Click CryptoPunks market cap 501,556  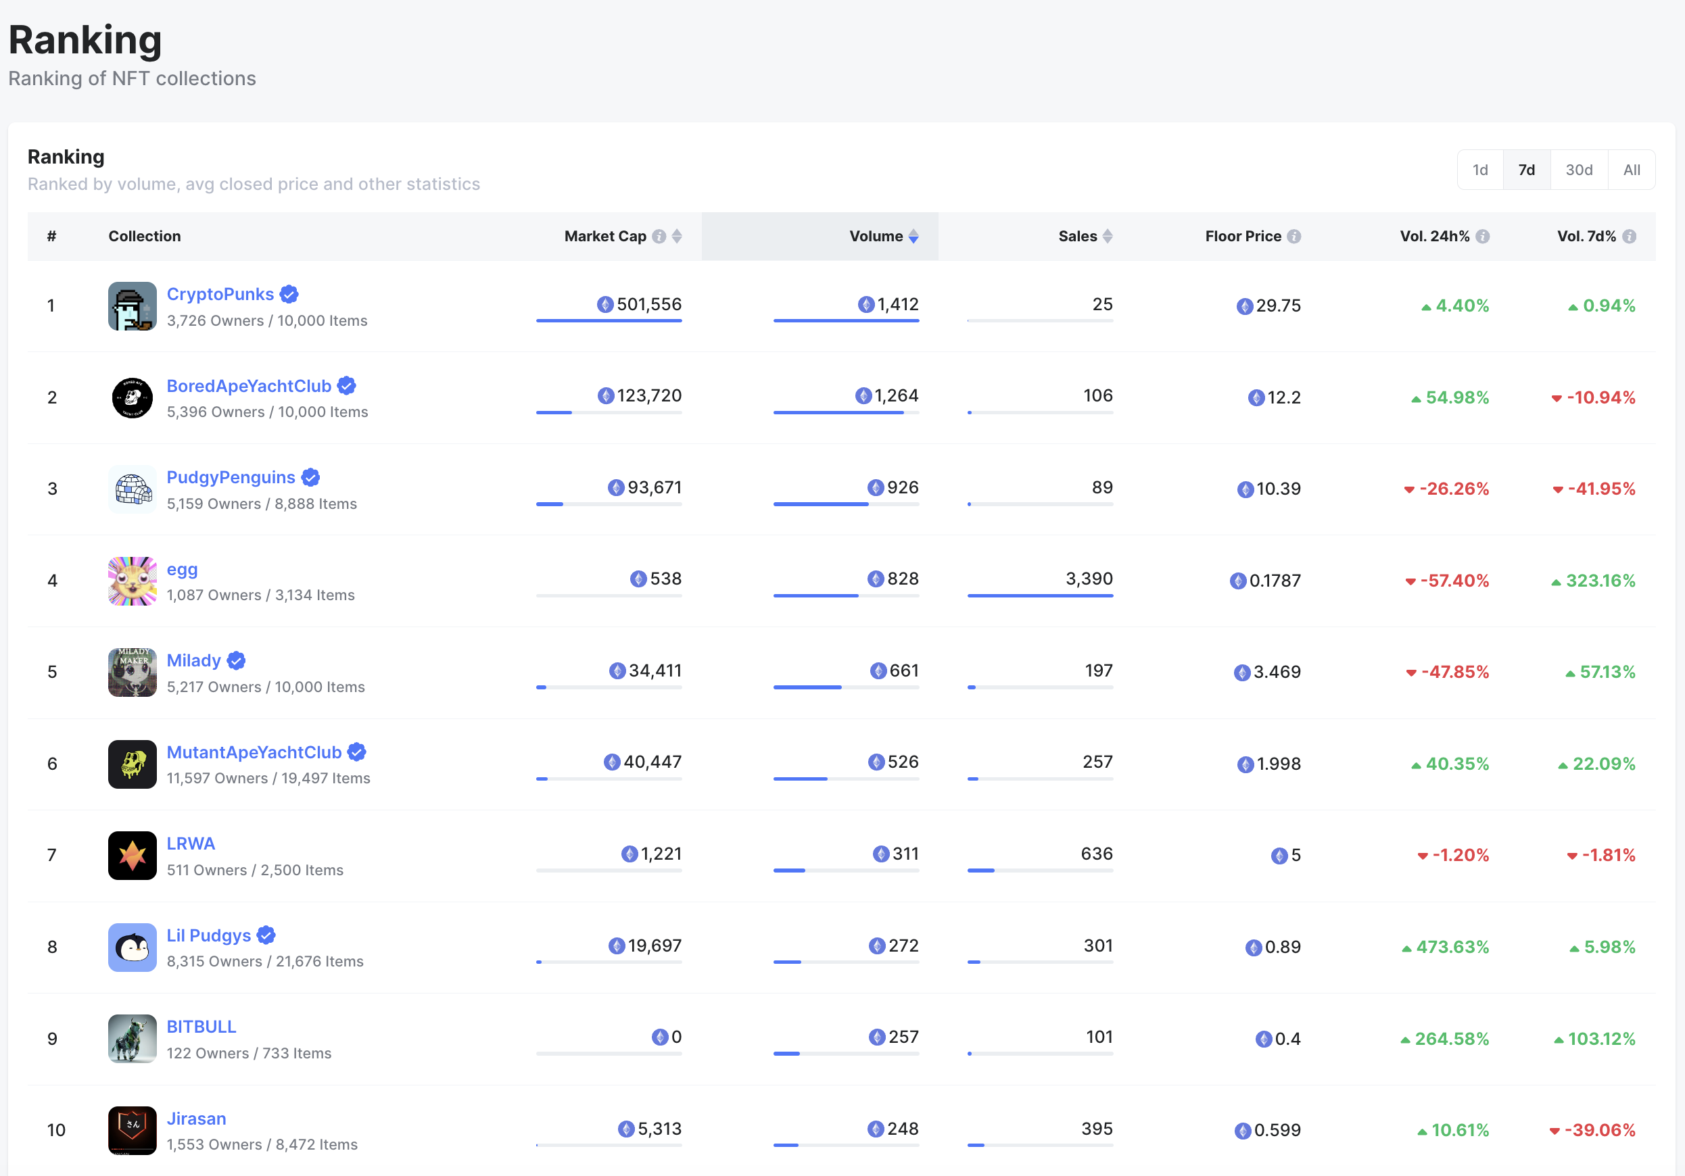tap(648, 304)
